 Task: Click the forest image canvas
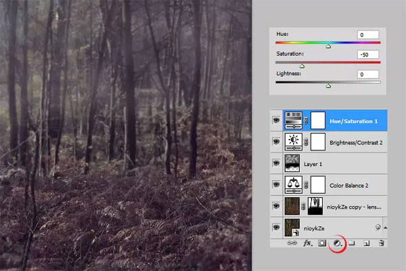(126, 135)
